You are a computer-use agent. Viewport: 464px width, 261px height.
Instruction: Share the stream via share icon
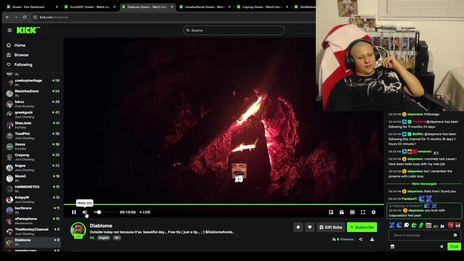[x=360, y=239]
